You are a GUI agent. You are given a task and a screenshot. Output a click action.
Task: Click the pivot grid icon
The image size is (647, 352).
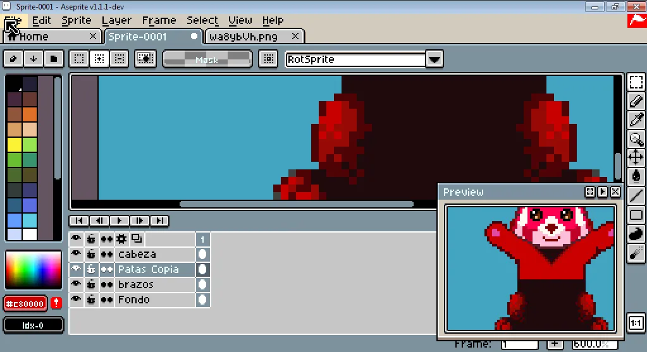(268, 59)
